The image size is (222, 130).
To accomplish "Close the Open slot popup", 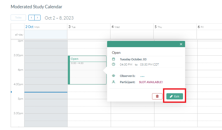I will [x=181, y=44].
